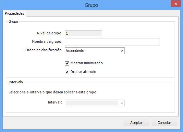Click the Aceptar button
183x132 pixels.
136,123
